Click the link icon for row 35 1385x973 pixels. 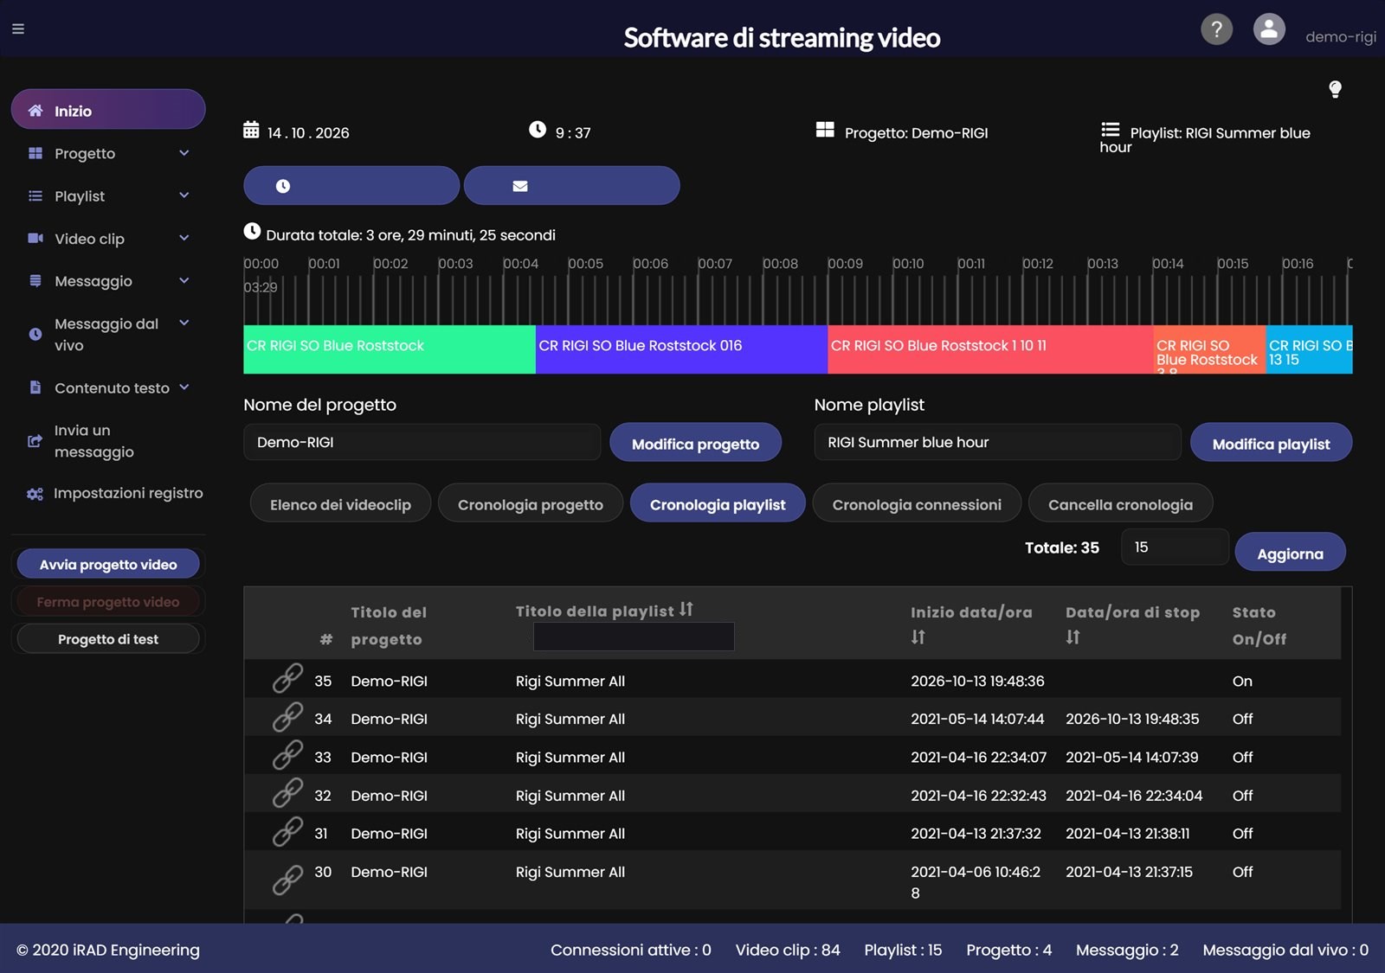point(287,679)
